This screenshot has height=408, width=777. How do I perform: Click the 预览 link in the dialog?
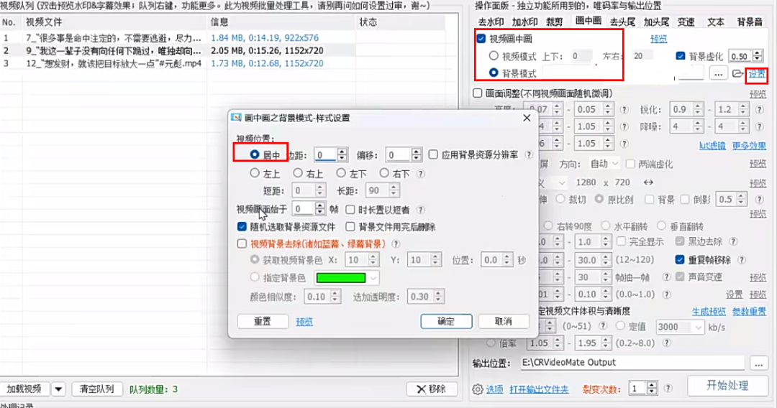pyautogui.click(x=304, y=322)
